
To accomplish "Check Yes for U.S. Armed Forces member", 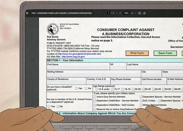I will click(49, 106).
